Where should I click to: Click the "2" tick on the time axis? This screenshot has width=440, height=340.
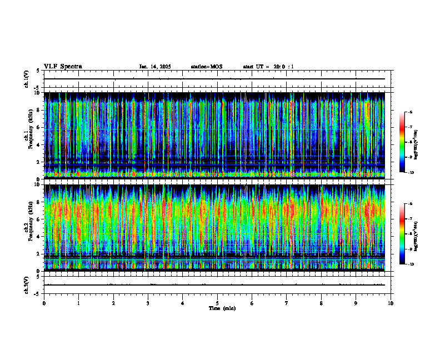pyautogui.click(x=113, y=303)
